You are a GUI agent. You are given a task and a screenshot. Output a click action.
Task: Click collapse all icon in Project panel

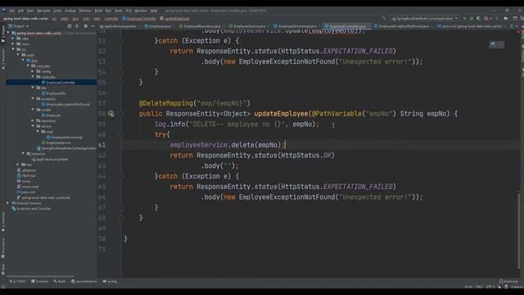coord(77,26)
